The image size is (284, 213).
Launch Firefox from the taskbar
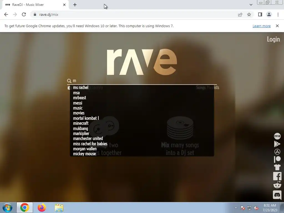point(42,207)
